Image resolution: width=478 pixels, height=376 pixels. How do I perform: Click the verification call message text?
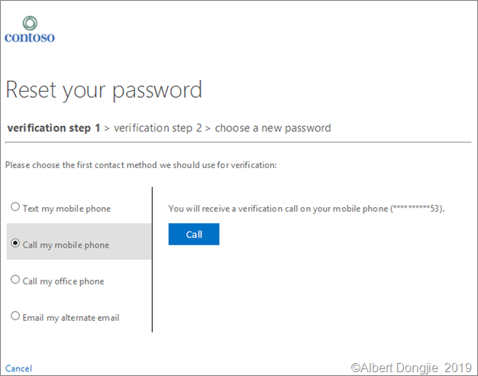point(279,208)
